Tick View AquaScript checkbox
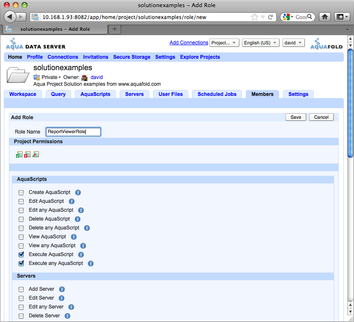This screenshot has width=354, height=322. (x=21, y=237)
